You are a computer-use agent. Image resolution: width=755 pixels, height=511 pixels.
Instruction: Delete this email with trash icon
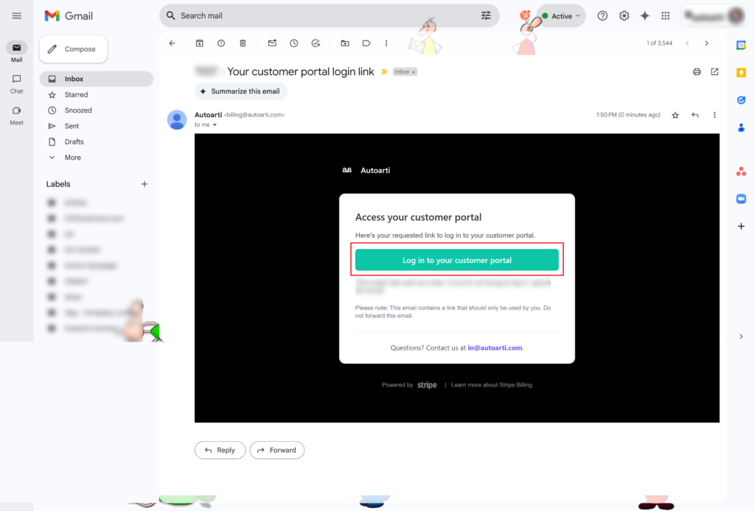243,43
